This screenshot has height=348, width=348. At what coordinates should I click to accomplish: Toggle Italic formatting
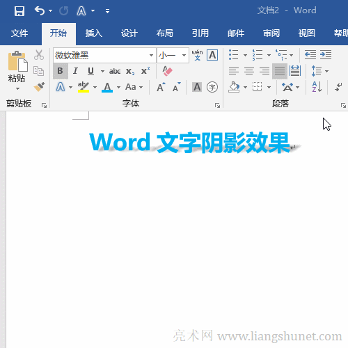coord(75,71)
